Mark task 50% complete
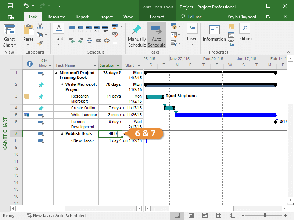The height and width of the screenshot is (220, 294). click(88, 29)
